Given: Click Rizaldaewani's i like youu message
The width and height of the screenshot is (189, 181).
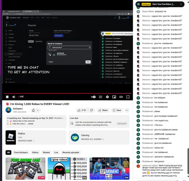Looking at the screenshot, I should coord(158,125).
